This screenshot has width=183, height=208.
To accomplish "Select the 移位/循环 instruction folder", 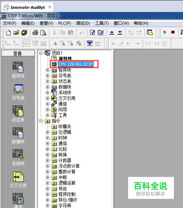I will pos(68,200).
